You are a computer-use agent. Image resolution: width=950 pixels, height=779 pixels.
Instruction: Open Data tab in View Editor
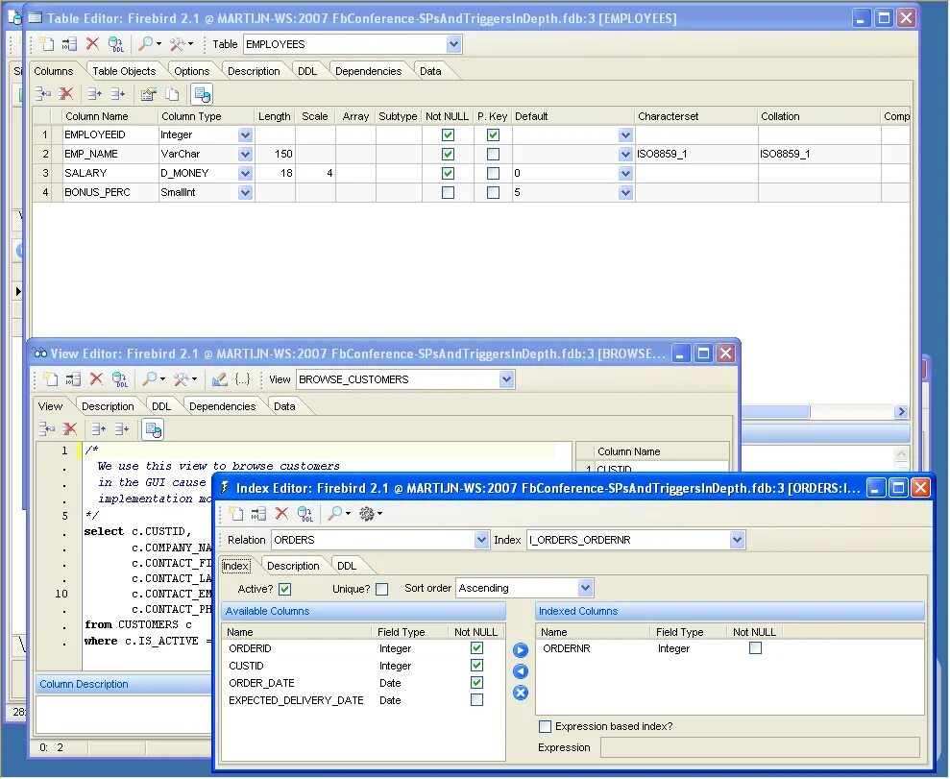click(284, 406)
